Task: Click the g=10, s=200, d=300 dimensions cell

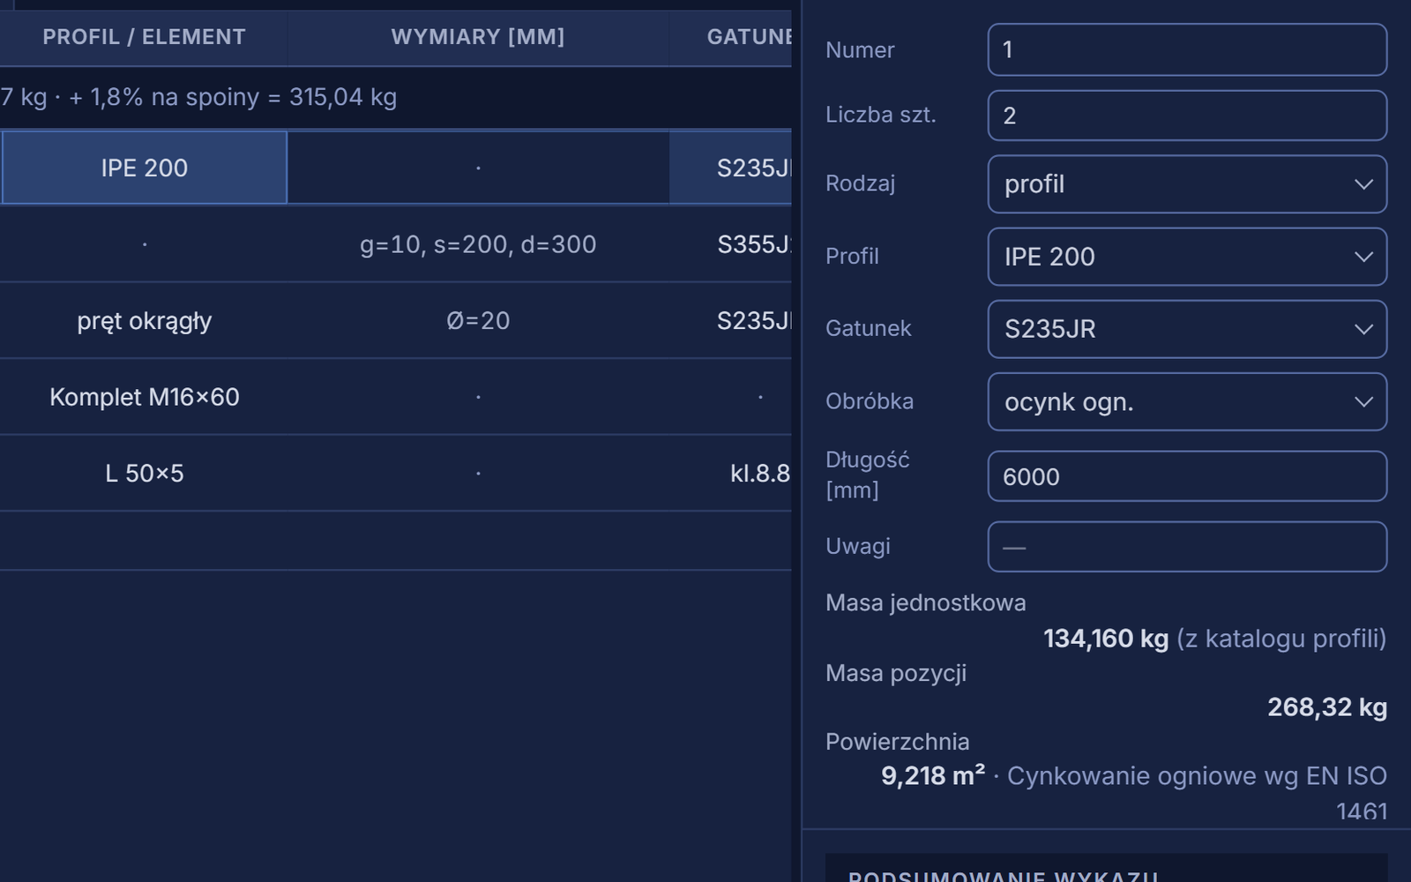Action: (478, 244)
